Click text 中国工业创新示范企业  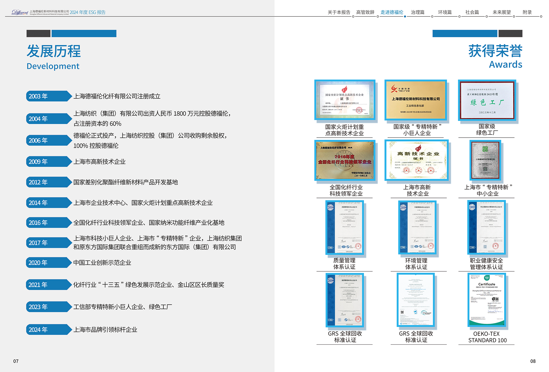point(102,263)
